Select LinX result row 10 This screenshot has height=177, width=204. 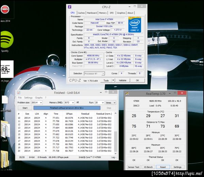65,118
